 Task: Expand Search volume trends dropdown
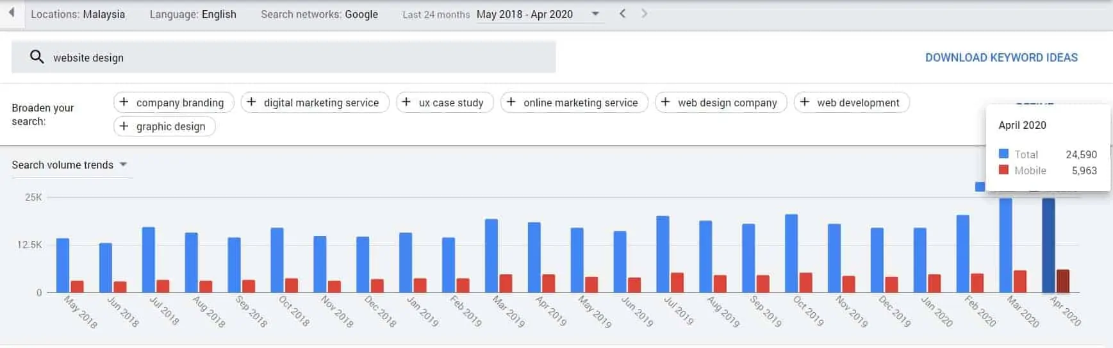(x=124, y=165)
